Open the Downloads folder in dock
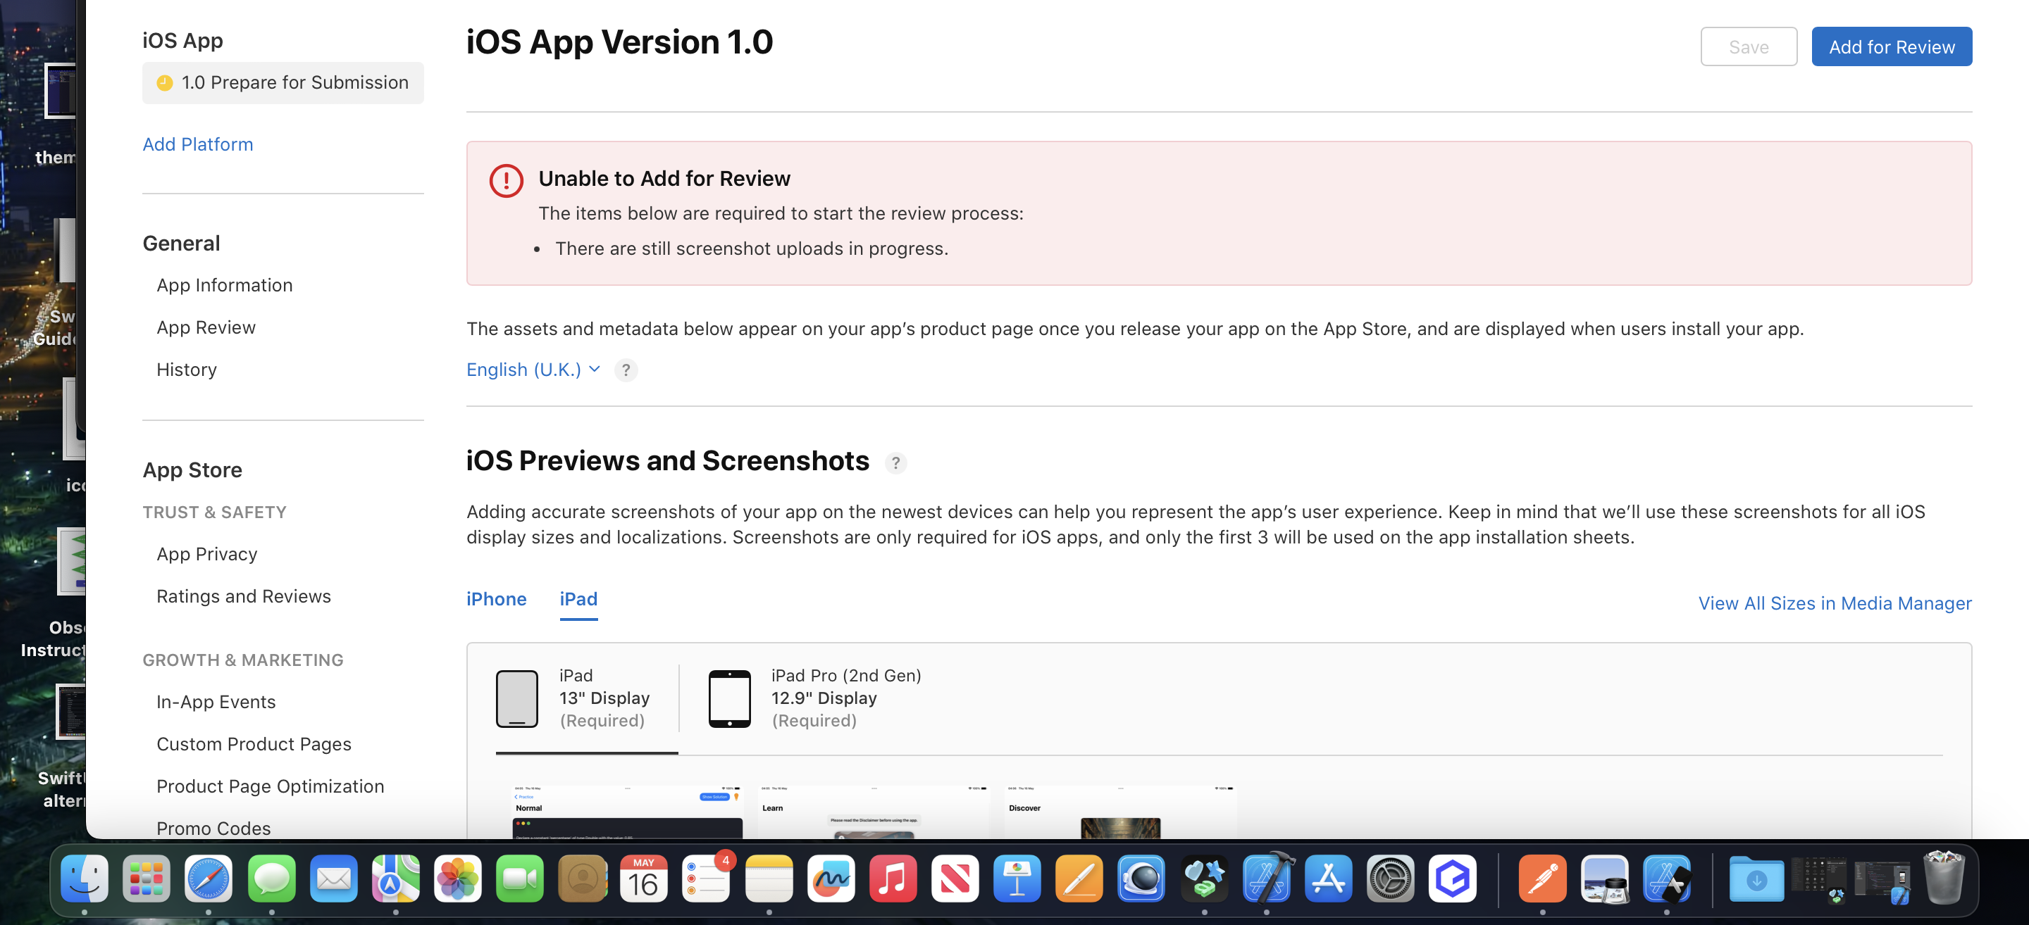The image size is (2029, 925). (x=1755, y=878)
